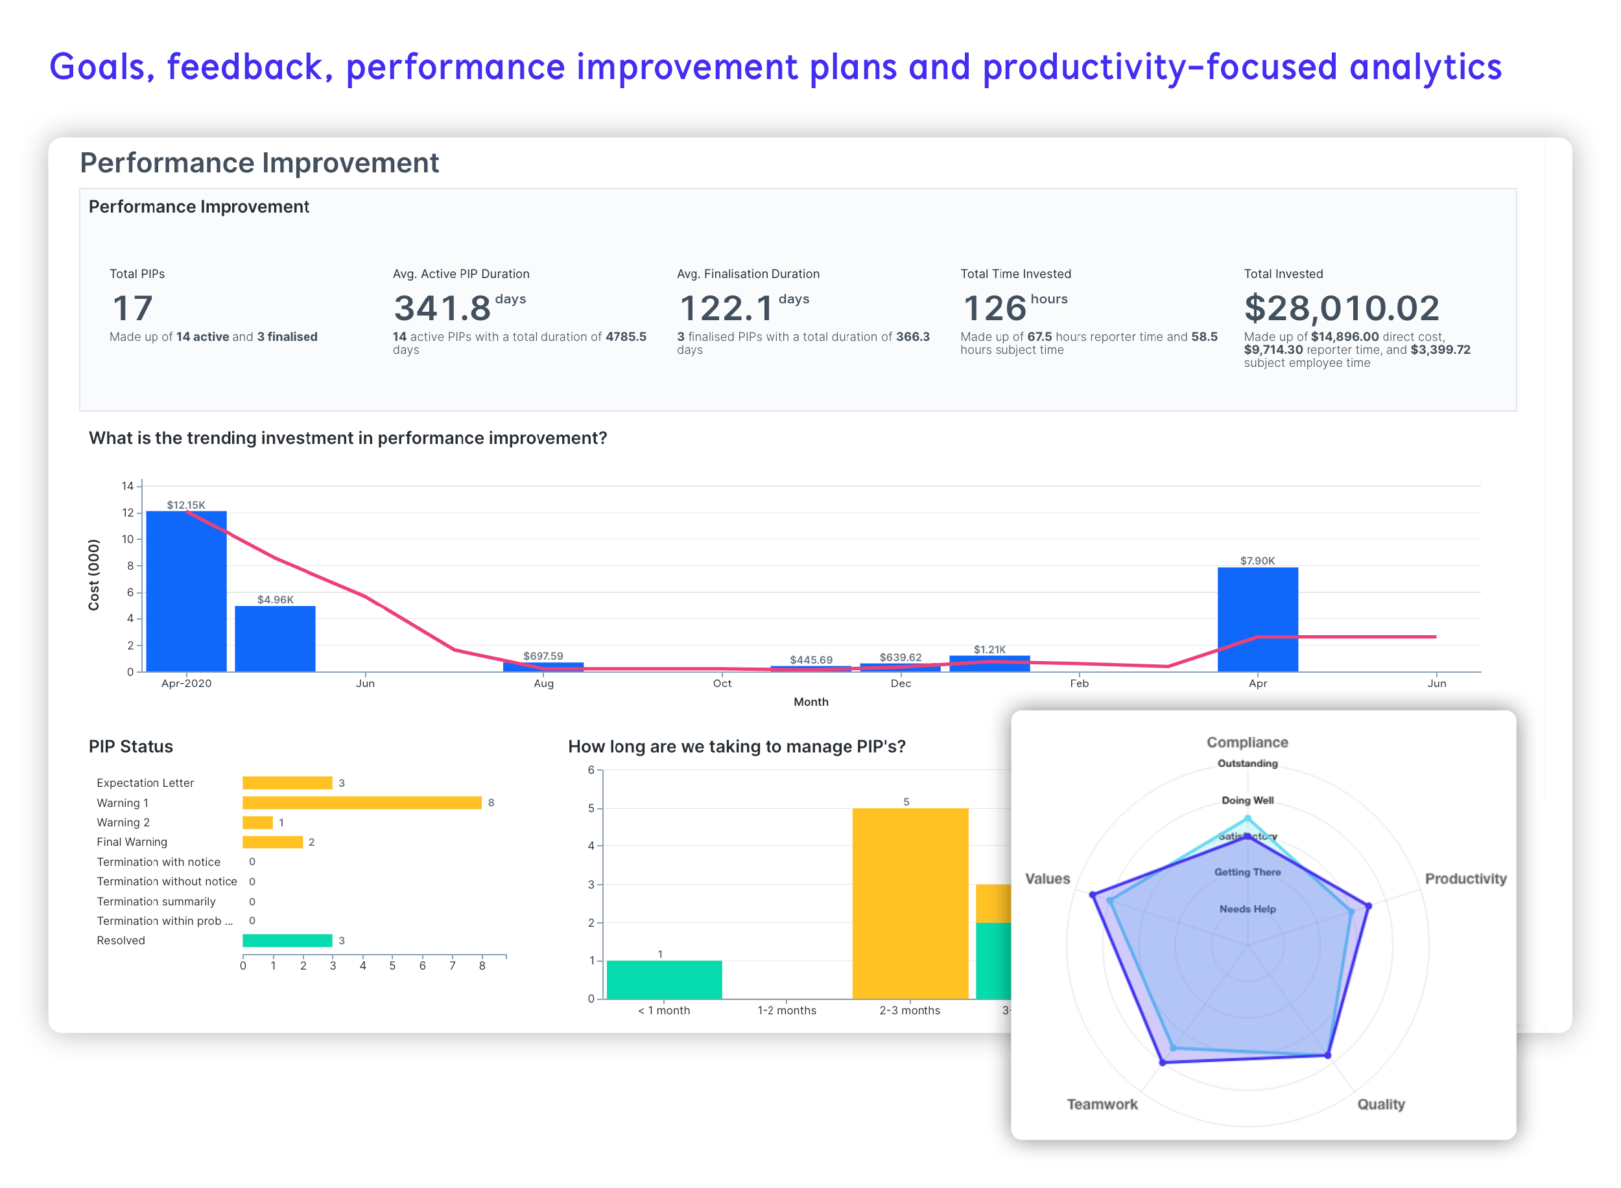
Task: Select the Termination with notice row label
Action: 158,861
